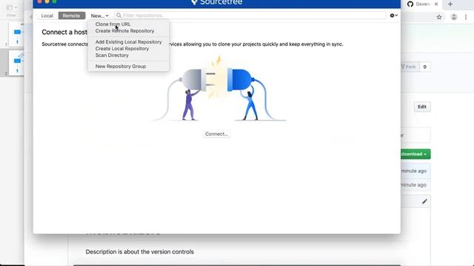Image resolution: width=474 pixels, height=266 pixels.
Task: Click the search magnifier icon
Action: 118,16
